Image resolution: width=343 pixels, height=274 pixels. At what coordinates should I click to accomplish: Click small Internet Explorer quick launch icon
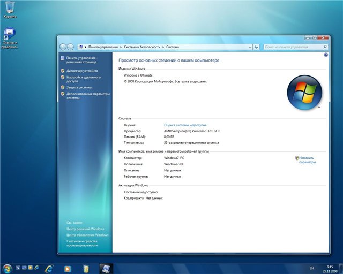coord(36,268)
